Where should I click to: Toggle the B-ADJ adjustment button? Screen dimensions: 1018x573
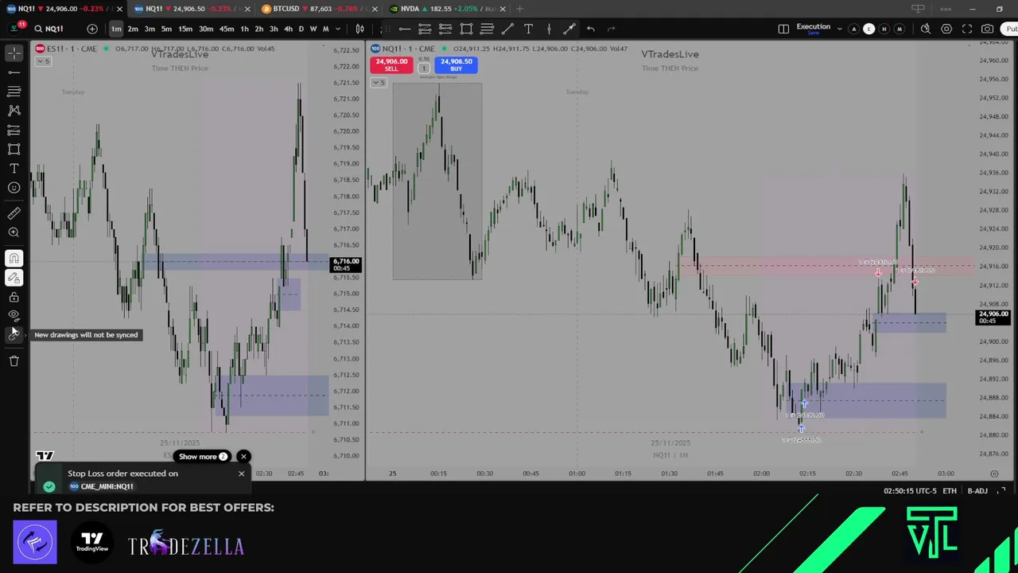click(x=977, y=491)
